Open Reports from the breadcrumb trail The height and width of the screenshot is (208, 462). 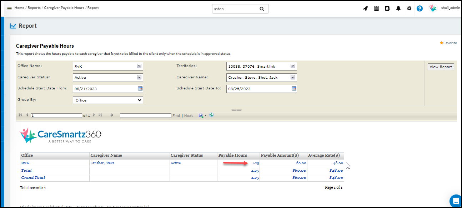34,7
